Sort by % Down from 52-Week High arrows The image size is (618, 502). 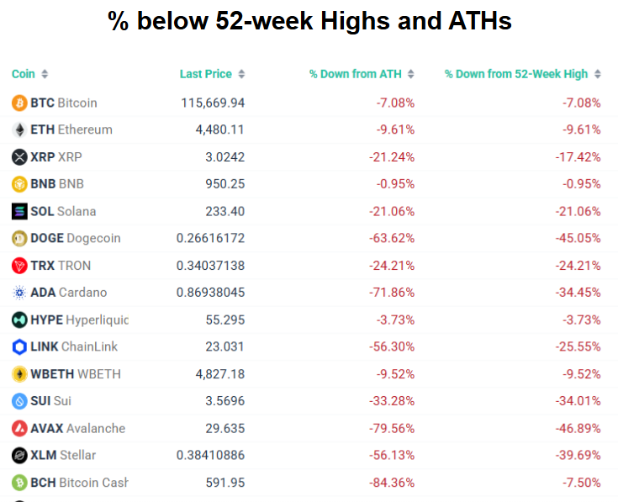pos(597,74)
